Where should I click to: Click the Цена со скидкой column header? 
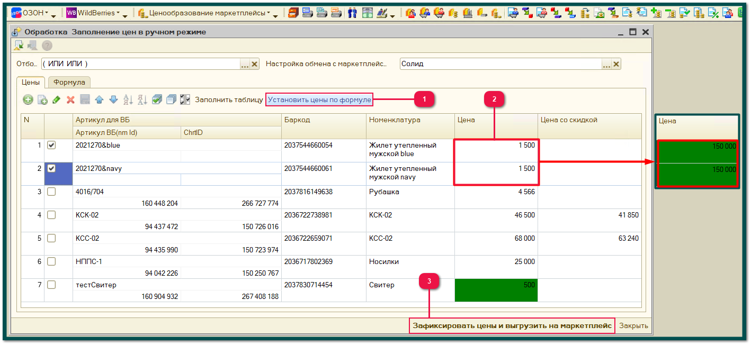tap(589, 126)
